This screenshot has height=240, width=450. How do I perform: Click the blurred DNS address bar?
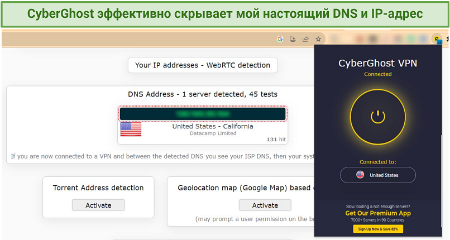pyautogui.click(x=203, y=114)
